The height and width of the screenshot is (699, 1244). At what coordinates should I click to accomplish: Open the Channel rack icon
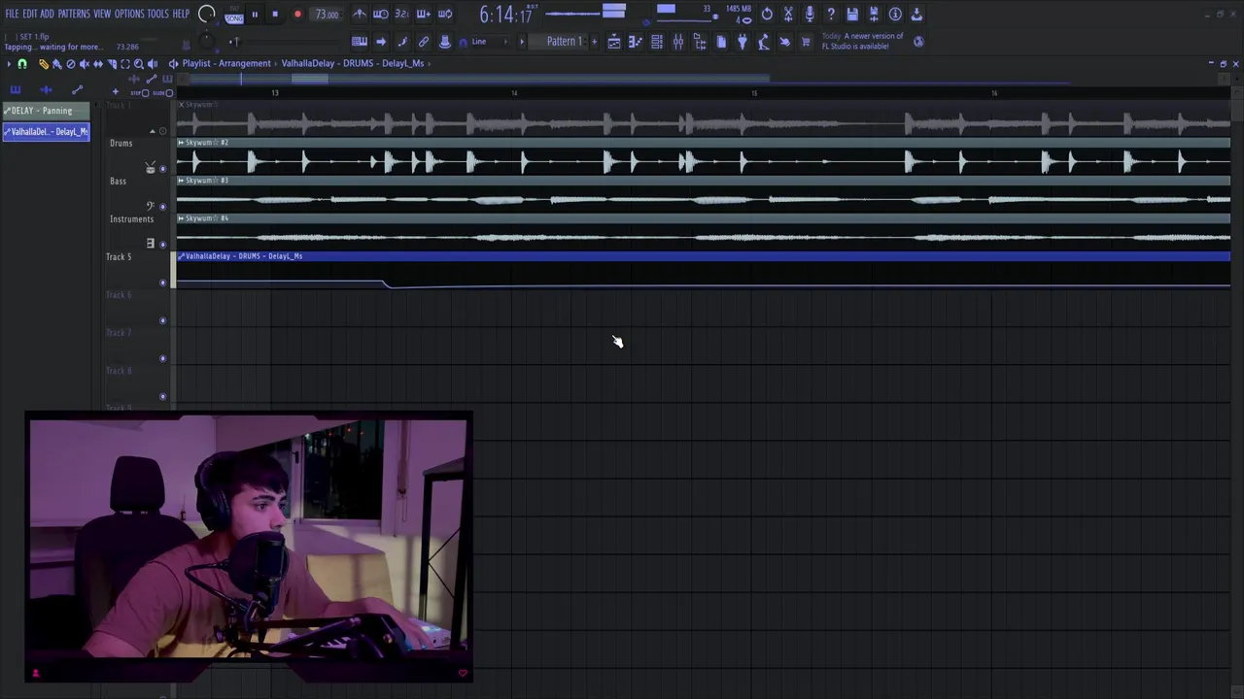coord(657,42)
